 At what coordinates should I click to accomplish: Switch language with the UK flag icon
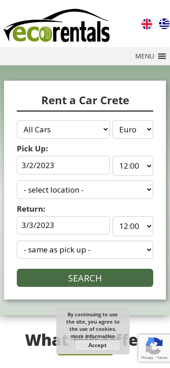(x=147, y=24)
